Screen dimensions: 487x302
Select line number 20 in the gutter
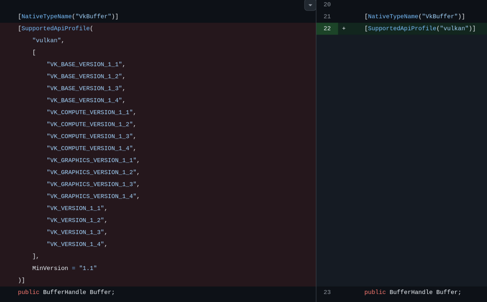pos(327,5)
